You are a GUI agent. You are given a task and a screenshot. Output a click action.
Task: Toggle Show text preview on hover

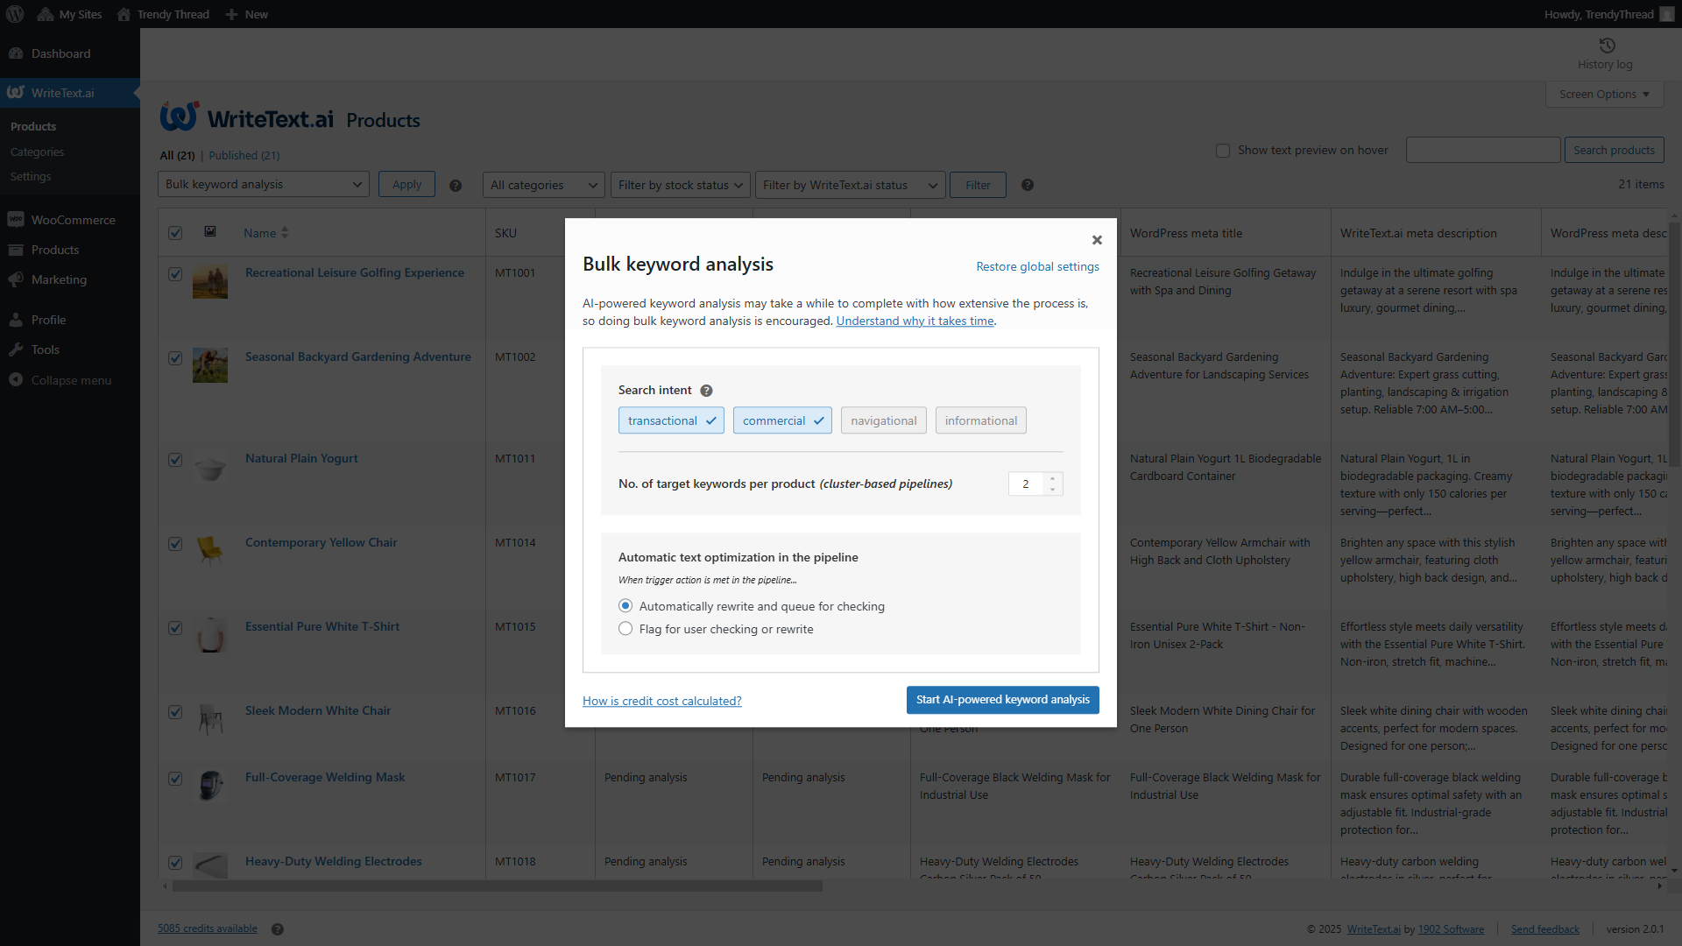1223,151
